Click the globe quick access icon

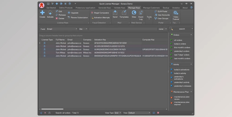tap(61, 4)
